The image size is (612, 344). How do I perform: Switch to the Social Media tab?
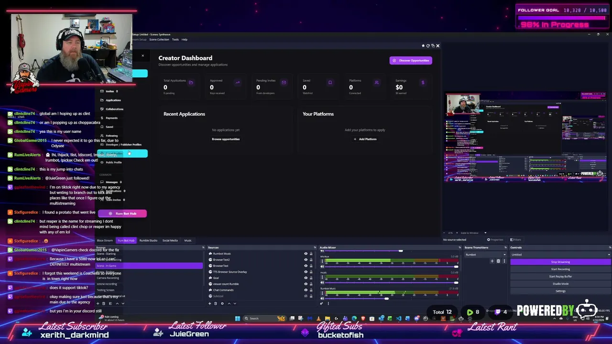tap(170, 240)
